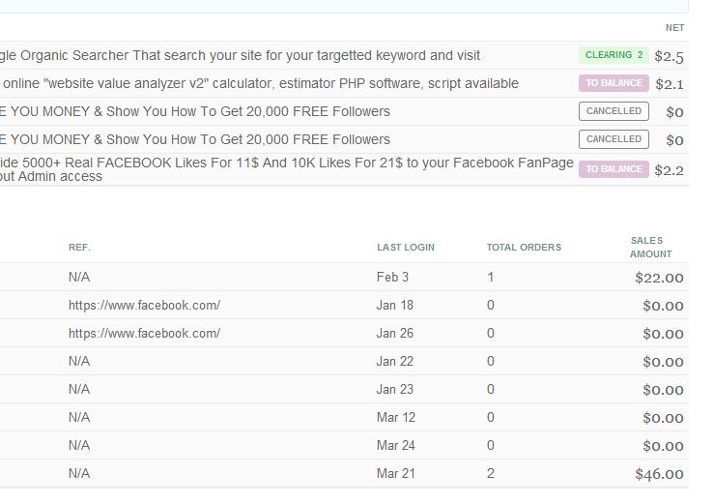
Task: Click the REF. column header
Action: (79, 248)
